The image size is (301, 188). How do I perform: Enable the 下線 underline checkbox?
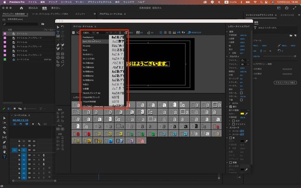[x=241, y=100]
